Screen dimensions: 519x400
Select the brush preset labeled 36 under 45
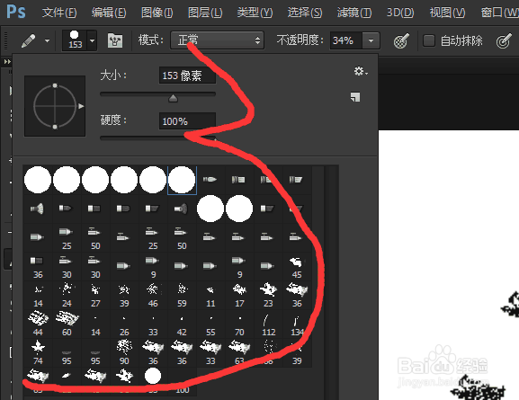(x=297, y=295)
